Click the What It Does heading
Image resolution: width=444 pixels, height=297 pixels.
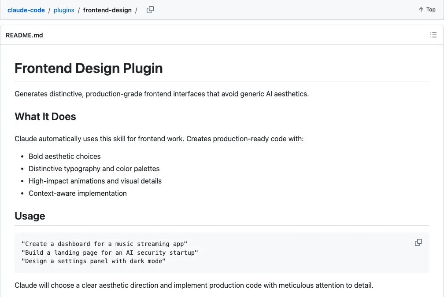tap(45, 117)
